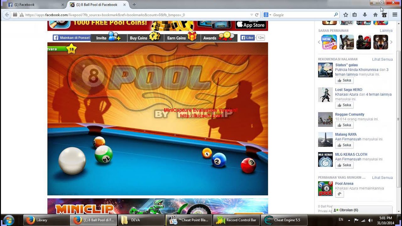Click Lihat Semua beside Rekomendasi Halaman

[383, 59]
